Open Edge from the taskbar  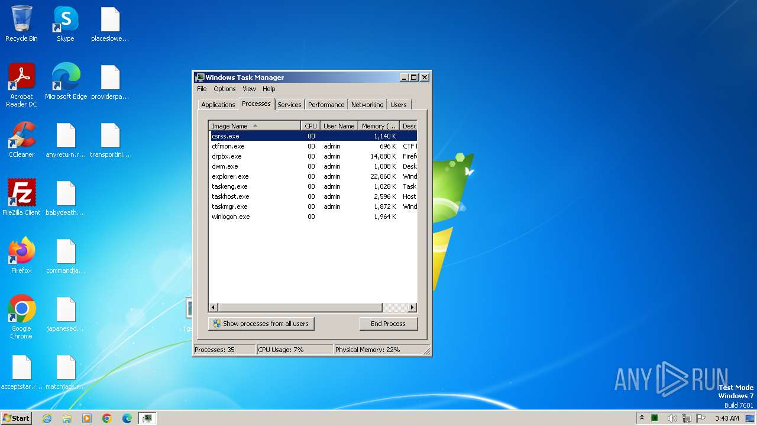tap(127, 418)
